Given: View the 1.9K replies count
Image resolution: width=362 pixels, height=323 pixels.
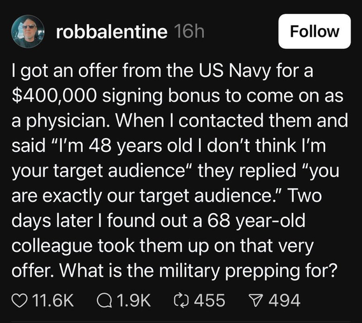Looking at the screenshot, I should [x=134, y=301].
